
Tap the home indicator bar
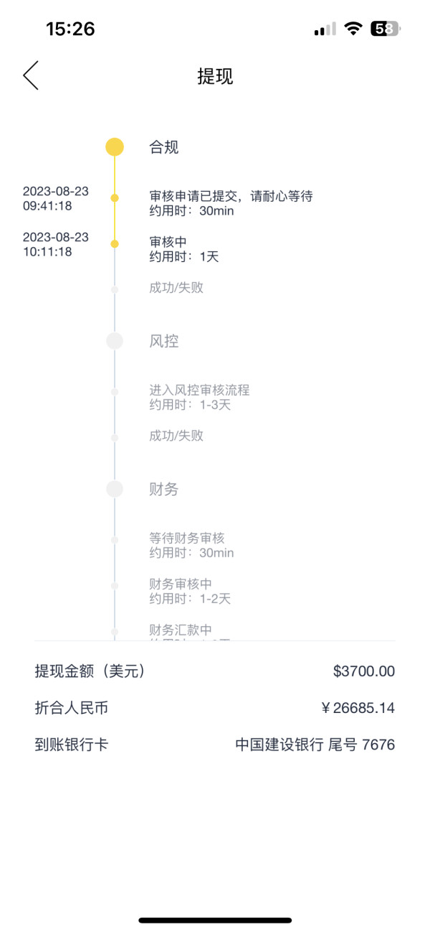[215, 920]
